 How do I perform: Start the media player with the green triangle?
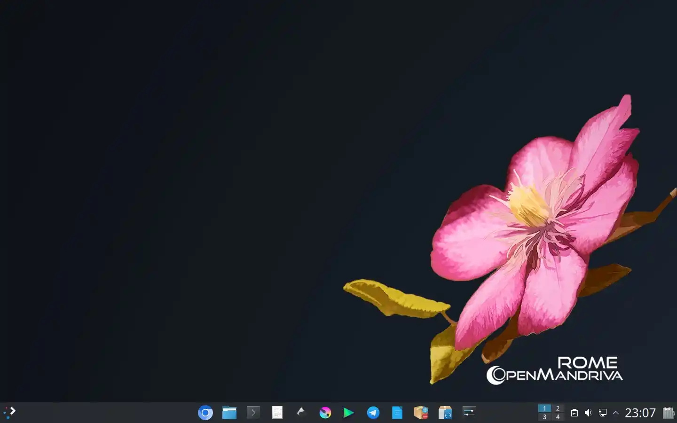coord(349,413)
